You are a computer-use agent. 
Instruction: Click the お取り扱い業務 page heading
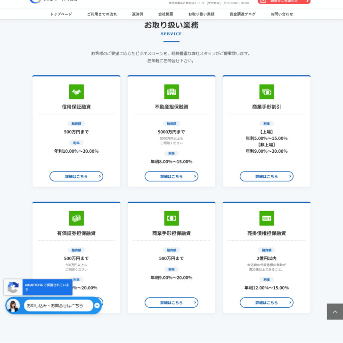click(171, 25)
